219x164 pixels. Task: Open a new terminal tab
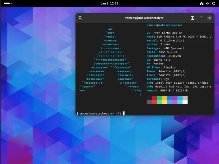coord(192,18)
